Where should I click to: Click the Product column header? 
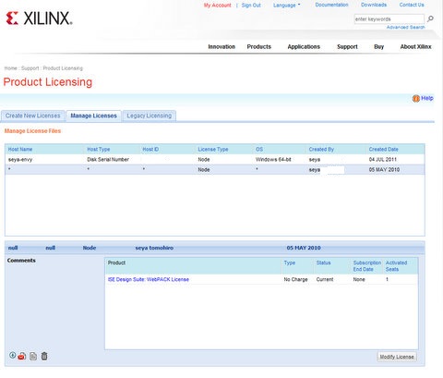point(116,262)
